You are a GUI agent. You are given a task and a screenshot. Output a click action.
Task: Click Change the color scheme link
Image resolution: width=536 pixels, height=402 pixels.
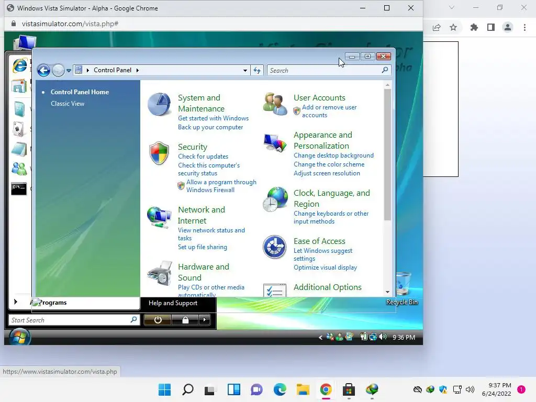(329, 164)
